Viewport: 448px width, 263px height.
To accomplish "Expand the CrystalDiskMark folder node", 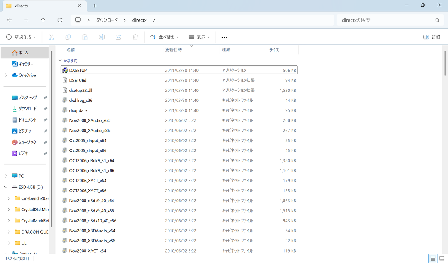I will coord(9,209).
